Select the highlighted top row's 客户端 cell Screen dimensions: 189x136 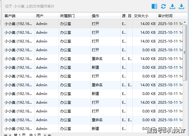[19, 24]
